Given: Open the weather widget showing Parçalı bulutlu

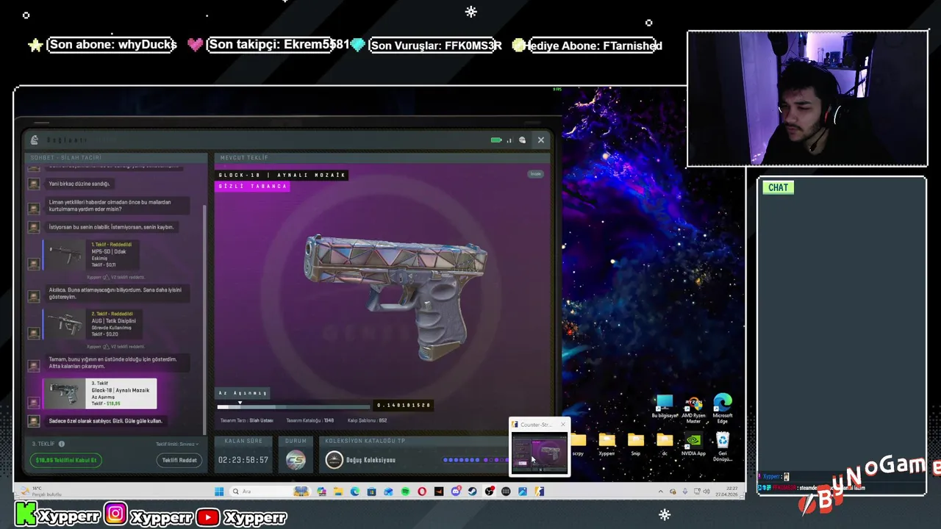Looking at the screenshot, I should pyautogui.click(x=43, y=492).
